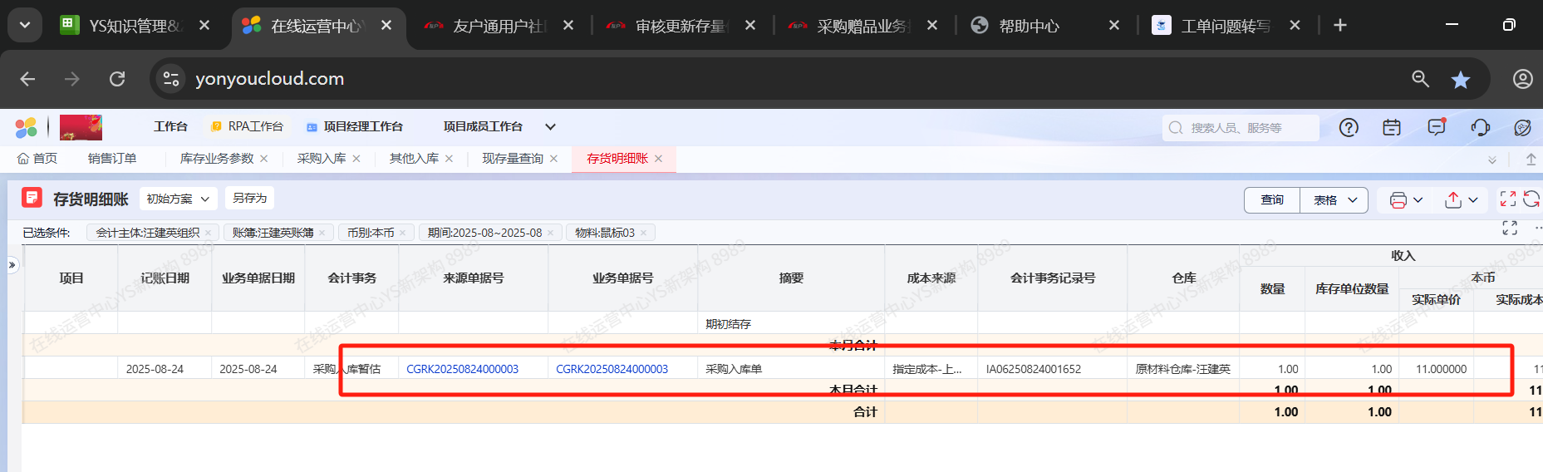Click the 搜索人员、服务等 search field
Viewport: 1543px width, 472px height.
tap(1242, 128)
